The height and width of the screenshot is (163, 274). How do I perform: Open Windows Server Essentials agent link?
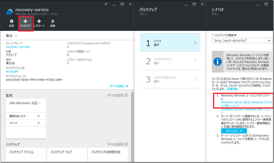coord(246,111)
